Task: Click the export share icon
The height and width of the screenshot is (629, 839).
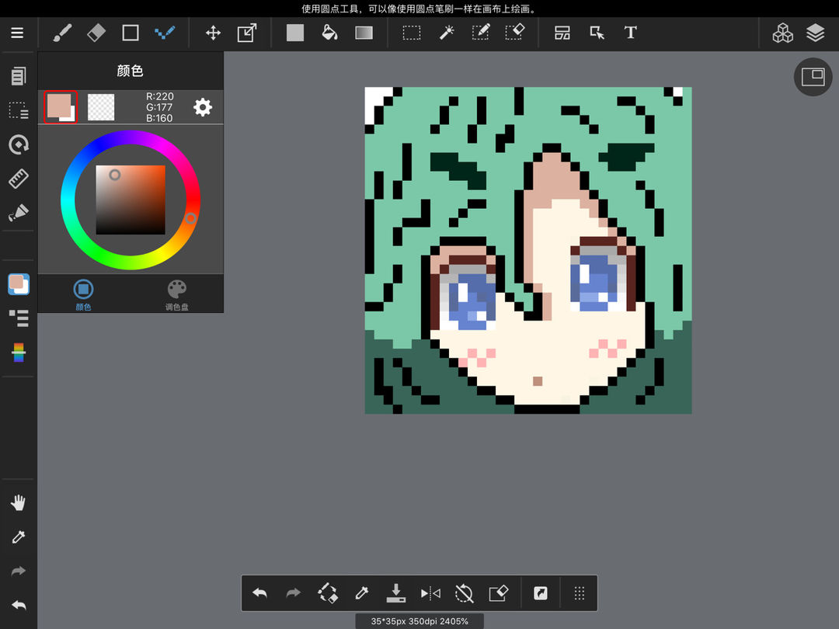Action: [x=541, y=593]
